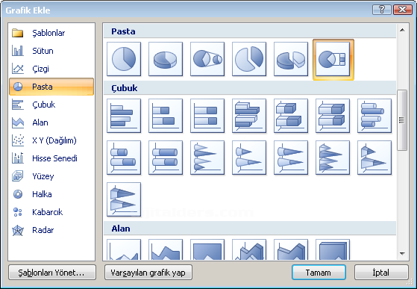The height and width of the screenshot is (289, 417).
Task: Select the exploded pie chart thumbnail
Action: (x=249, y=59)
